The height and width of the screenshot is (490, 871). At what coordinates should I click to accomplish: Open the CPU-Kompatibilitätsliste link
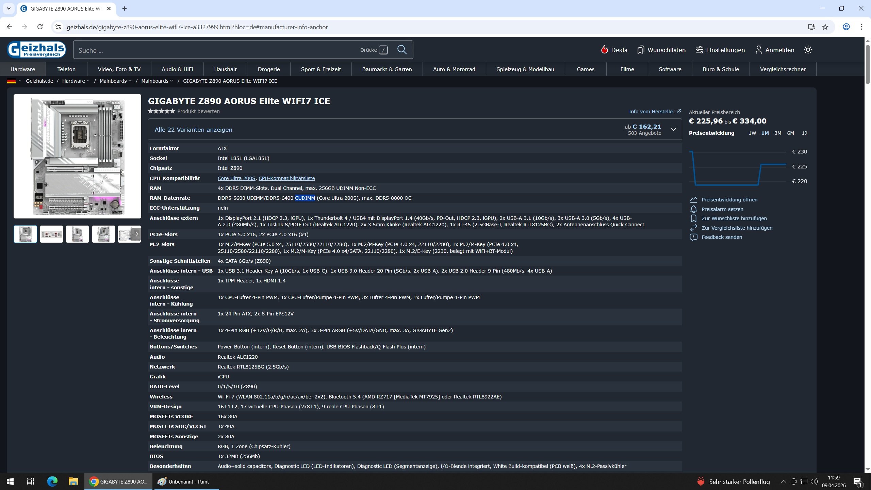[286, 178]
